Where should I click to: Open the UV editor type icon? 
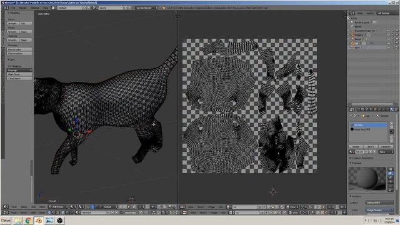182,207
